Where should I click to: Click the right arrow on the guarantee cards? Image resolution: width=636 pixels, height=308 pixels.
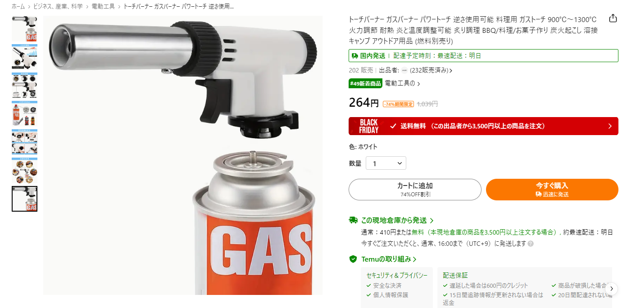click(x=611, y=288)
